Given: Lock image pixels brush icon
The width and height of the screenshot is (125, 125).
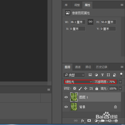Looking at the screenshot, I should coord(80,88).
